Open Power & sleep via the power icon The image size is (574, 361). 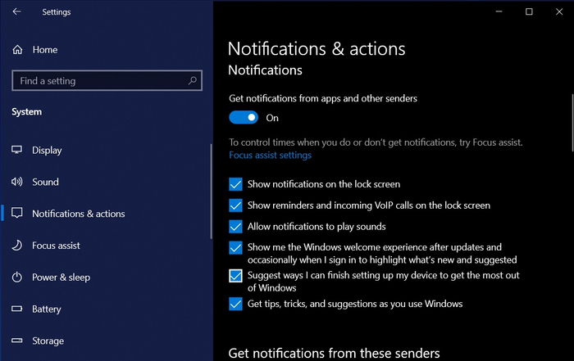point(17,277)
